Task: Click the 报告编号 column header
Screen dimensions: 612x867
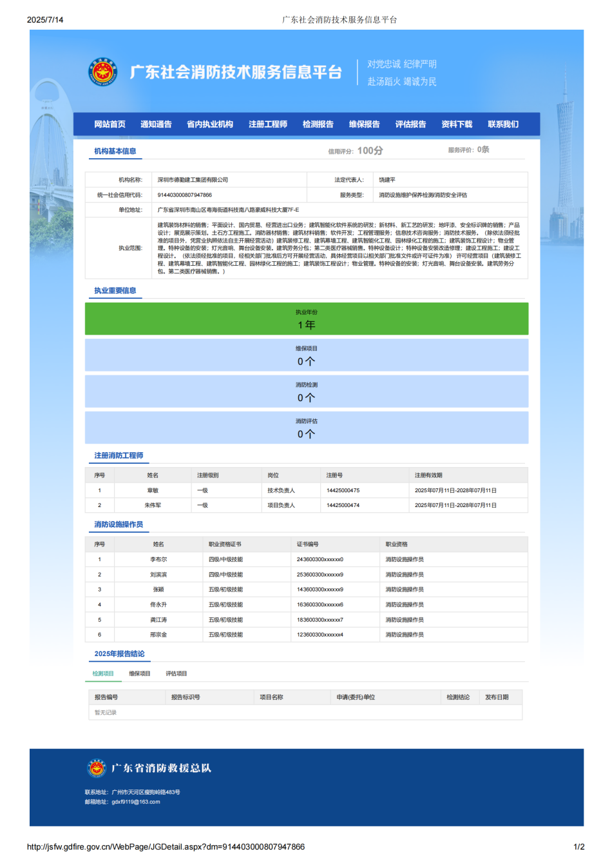Action: point(106,697)
